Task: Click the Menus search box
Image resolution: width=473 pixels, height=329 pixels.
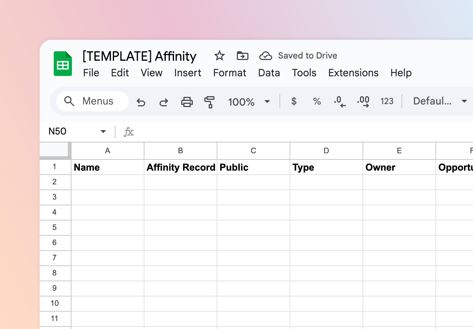Action: [x=92, y=101]
